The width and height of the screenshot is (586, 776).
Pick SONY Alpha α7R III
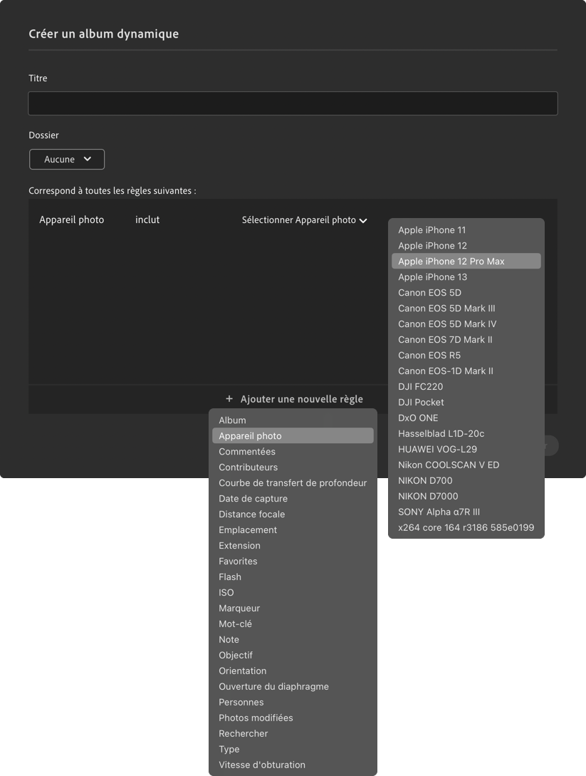tap(466, 512)
